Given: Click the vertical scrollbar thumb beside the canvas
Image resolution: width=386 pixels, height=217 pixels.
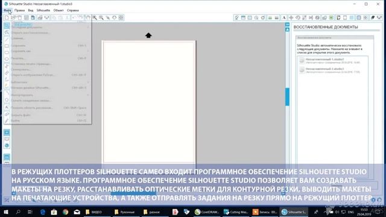Looking at the screenshot, I should coord(287,97).
